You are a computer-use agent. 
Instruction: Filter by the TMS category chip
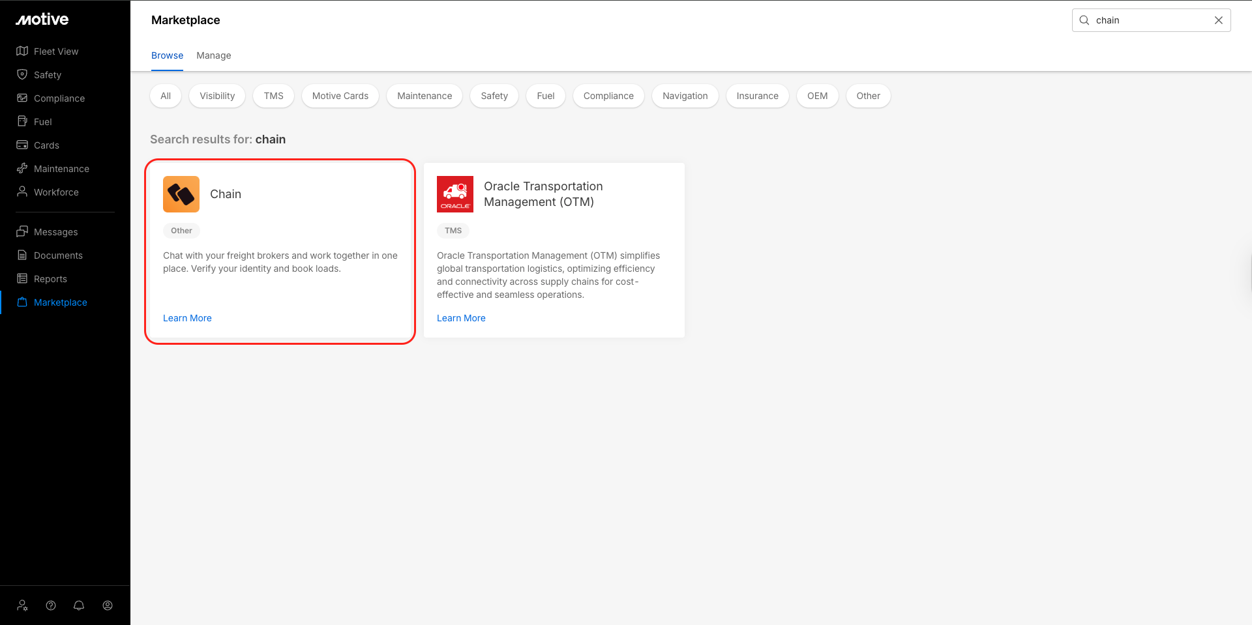point(273,96)
